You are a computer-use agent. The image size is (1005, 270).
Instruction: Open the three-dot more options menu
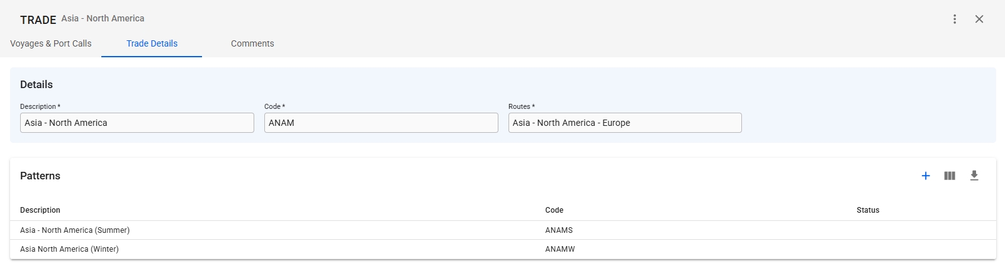[955, 19]
